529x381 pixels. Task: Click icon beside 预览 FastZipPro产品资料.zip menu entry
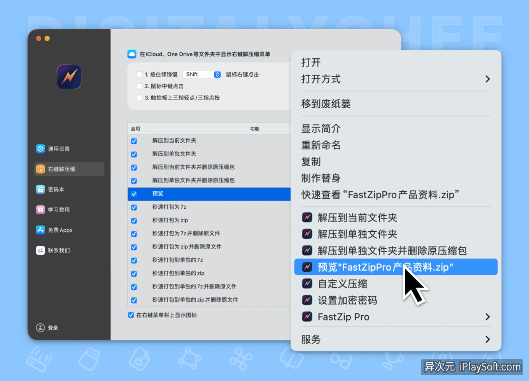click(x=307, y=267)
